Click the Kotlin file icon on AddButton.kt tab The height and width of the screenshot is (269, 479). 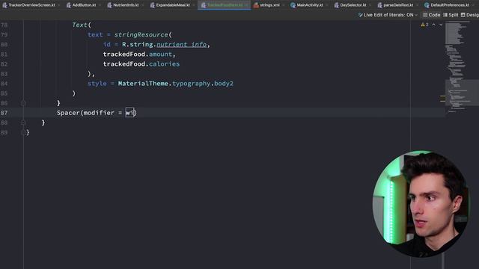pyautogui.click(x=69, y=5)
